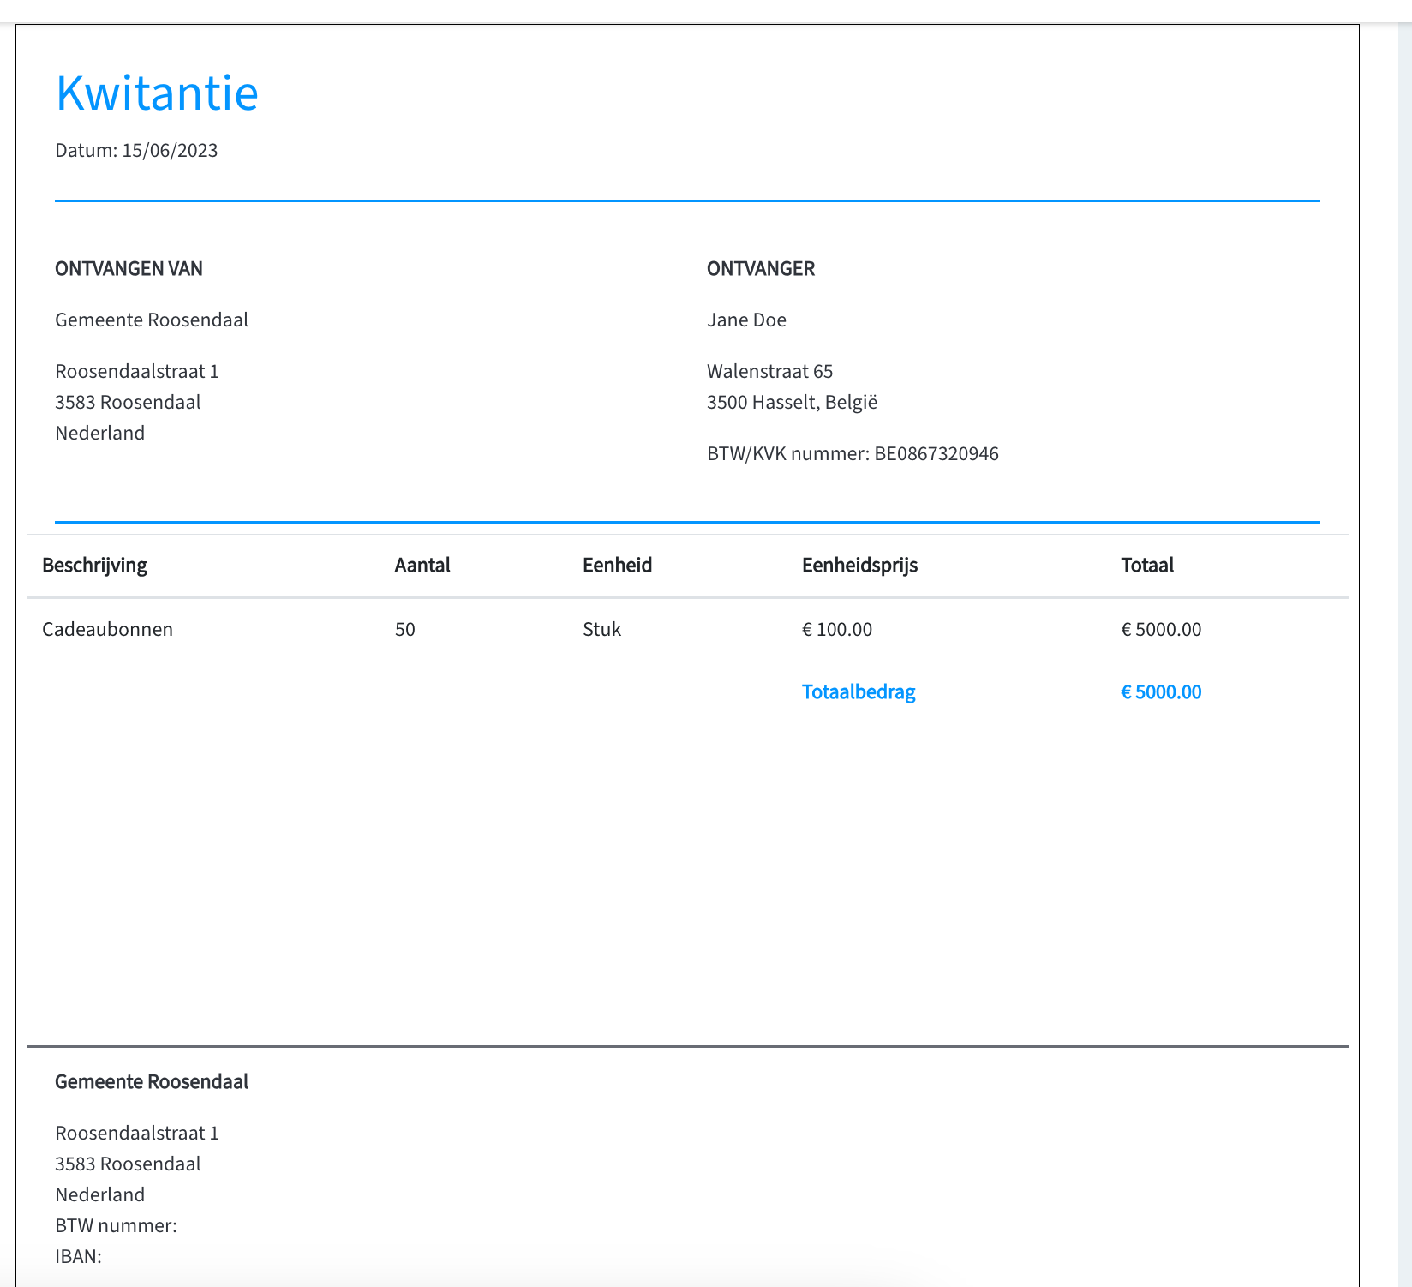
Task: Click the "BTW nummer:" footer line
Action: coord(116,1226)
